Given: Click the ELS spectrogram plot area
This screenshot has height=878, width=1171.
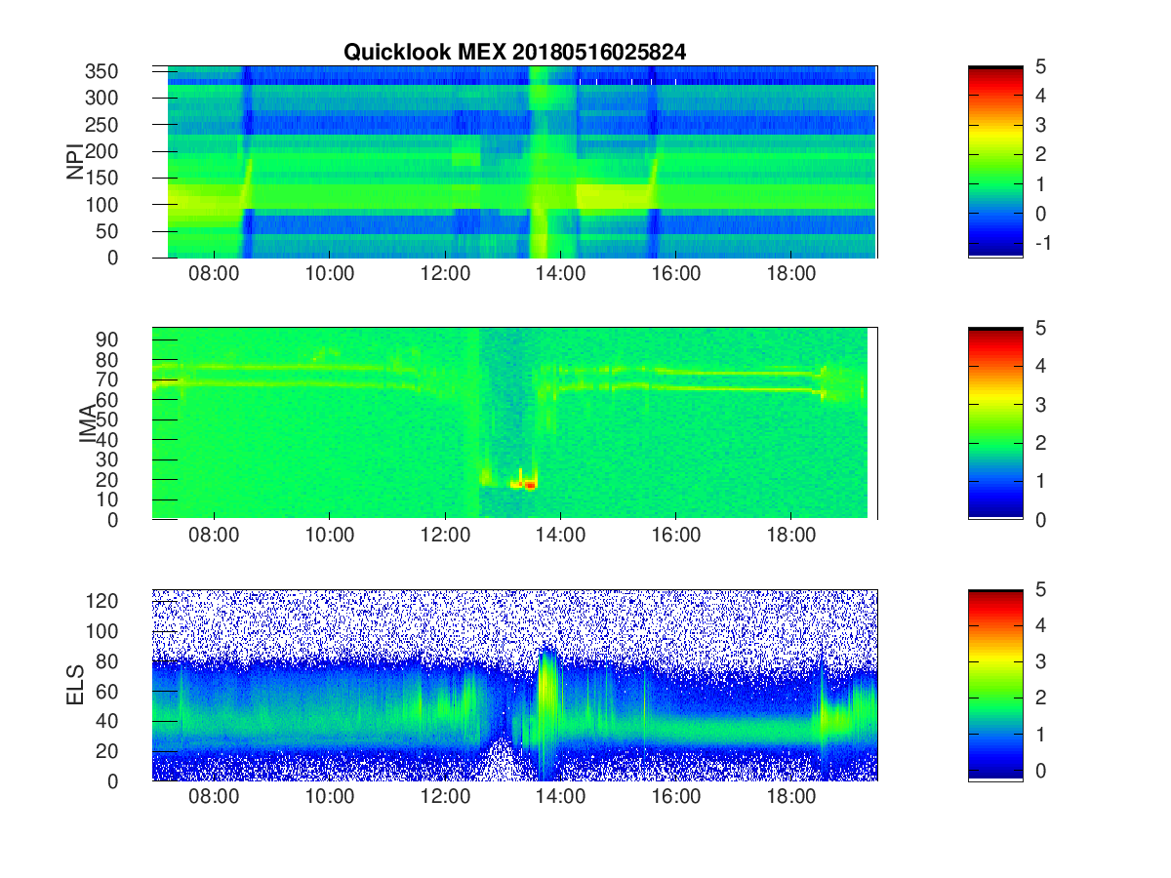Looking at the screenshot, I should click(x=515, y=685).
